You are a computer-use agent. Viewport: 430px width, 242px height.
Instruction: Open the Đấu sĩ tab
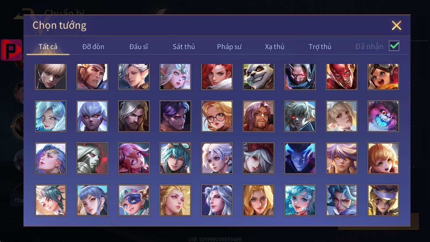pyautogui.click(x=139, y=47)
